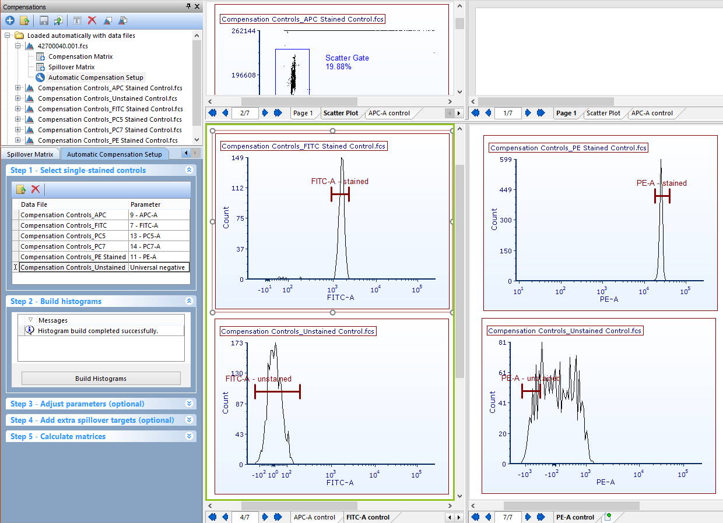Screen dimensions: 723x523
Task: Click the load file icon in Step 1 toolbar
Action: pos(21,189)
